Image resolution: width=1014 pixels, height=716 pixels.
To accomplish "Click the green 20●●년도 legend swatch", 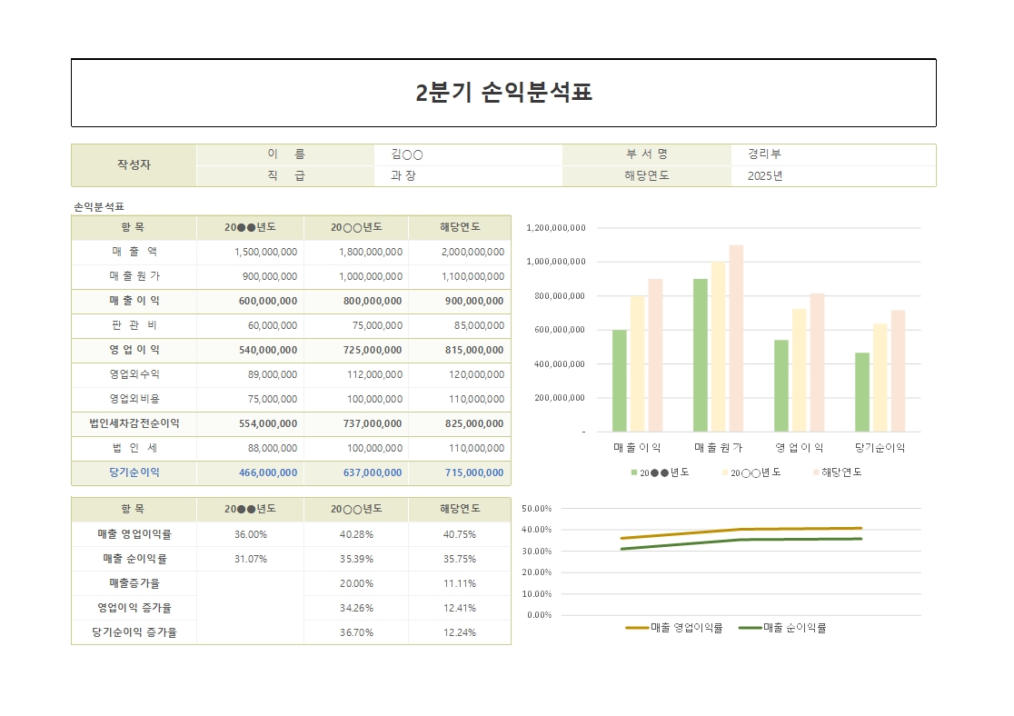I will click(x=634, y=472).
